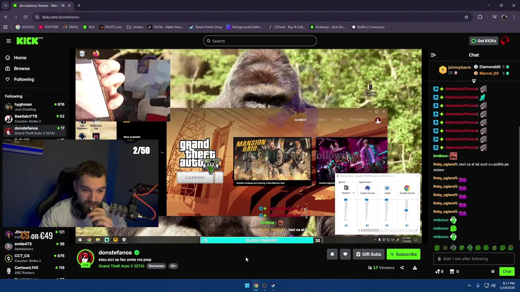Screen dimensions: 520x292
Task: Open the Windows Start menu
Action: [247, 286]
